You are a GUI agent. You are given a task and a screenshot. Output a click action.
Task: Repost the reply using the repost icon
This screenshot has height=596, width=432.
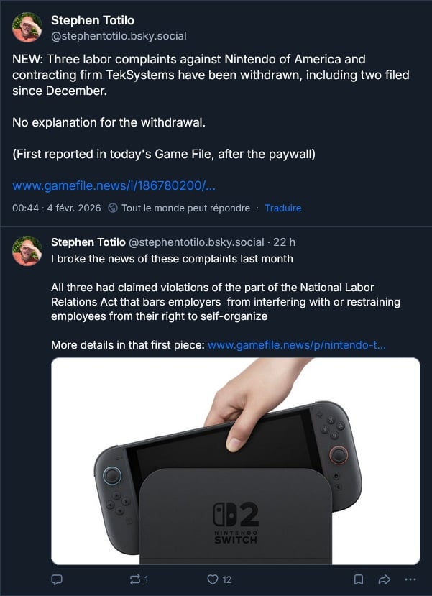(134, 579)
